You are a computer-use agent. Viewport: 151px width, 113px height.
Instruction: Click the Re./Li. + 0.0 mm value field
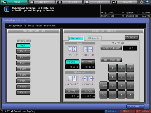pos(88,96)
